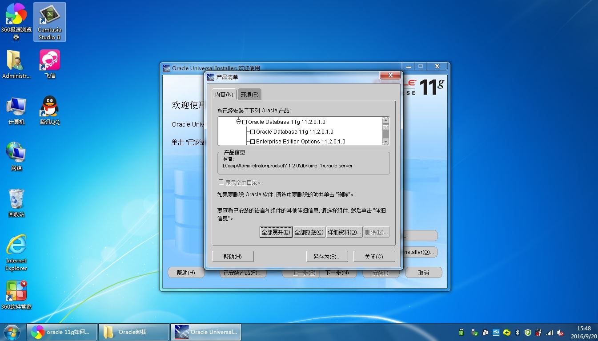Open Internet Explorer desktop shortcut
Image resolution: width=598 pixels, height=341 pixels.
[16, 253]
